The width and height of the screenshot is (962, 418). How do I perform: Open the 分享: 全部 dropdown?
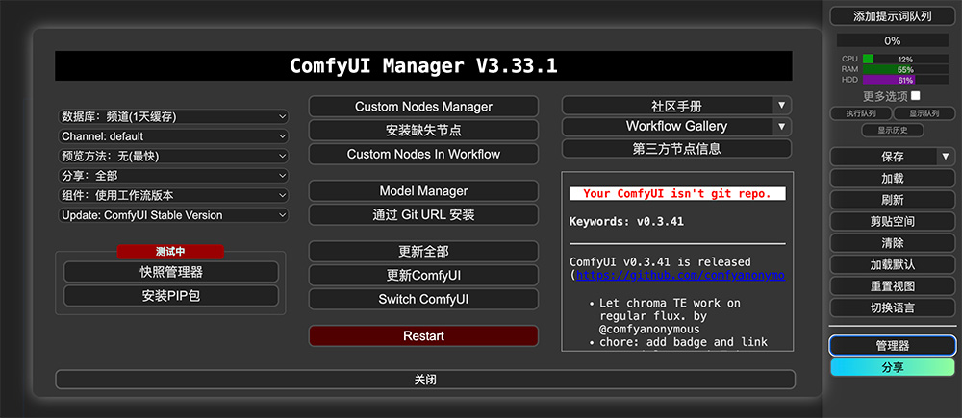(x=174, y=176)
